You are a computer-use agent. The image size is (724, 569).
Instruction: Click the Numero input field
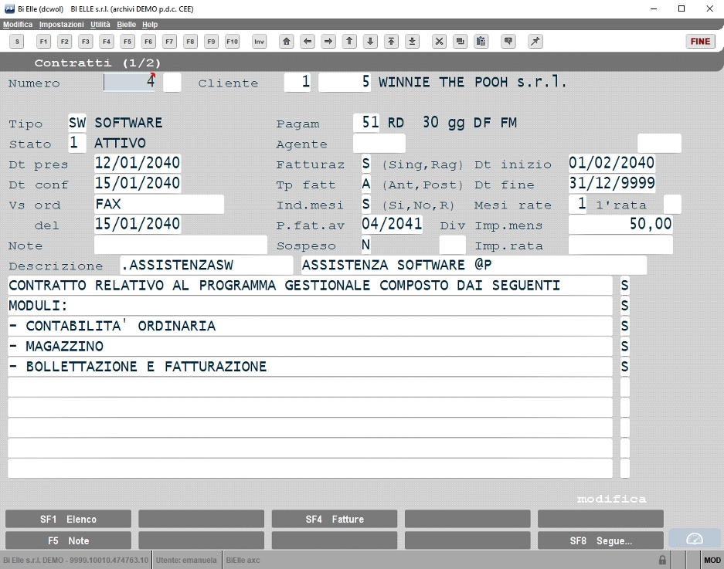pyautogui.click(x=129, y=82)
